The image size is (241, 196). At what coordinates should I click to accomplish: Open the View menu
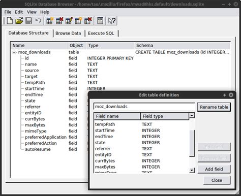point(32,12)
